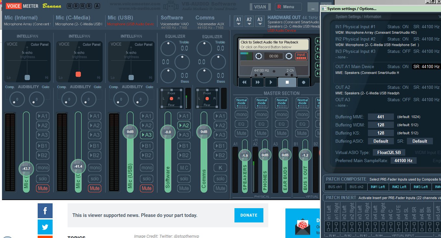Enable B1 routing on Comms strip
The height and width of the screenshot is (238, 441).
pyautogui.click(x=220, y=146)
